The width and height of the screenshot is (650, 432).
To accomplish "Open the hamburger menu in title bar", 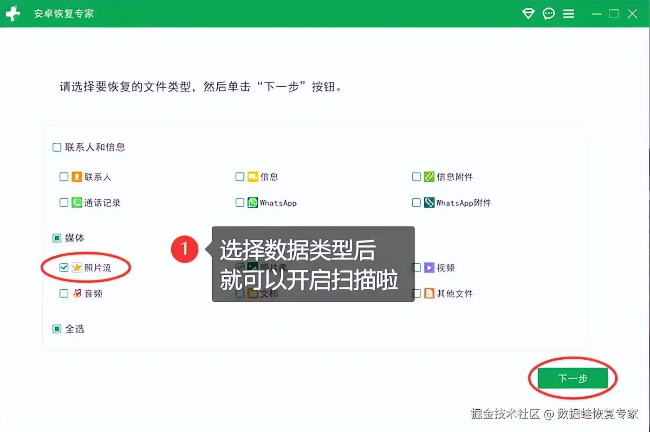I will pyautogui.click(x=569, y=14).
